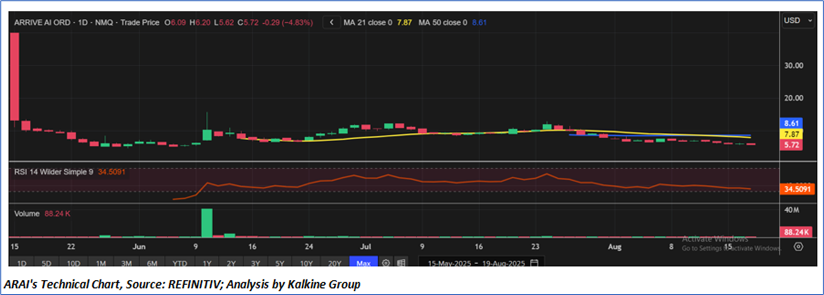Image resolution: width=824 pixels, height=295 pixels.
Task: Click the yellow 7.87 price axis tag
Action: (x=791, y=134)
